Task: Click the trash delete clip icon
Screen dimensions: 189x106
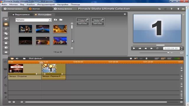Action: tap(146, 59)
